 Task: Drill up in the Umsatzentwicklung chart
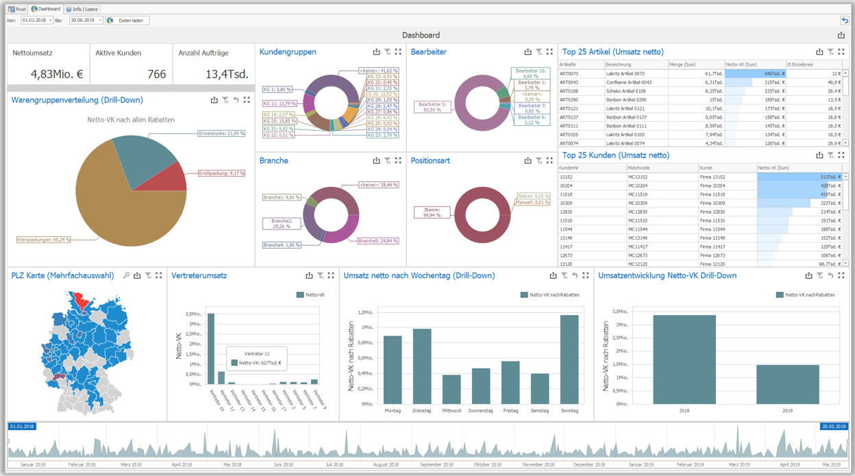point(830,276)
